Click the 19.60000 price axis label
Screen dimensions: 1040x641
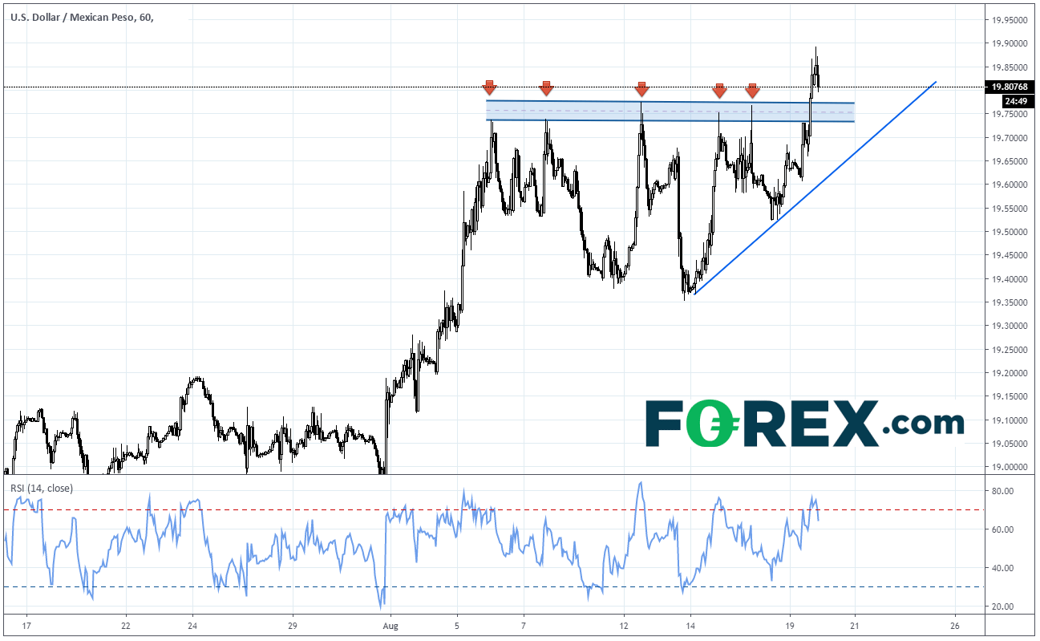coord(1010,185)
